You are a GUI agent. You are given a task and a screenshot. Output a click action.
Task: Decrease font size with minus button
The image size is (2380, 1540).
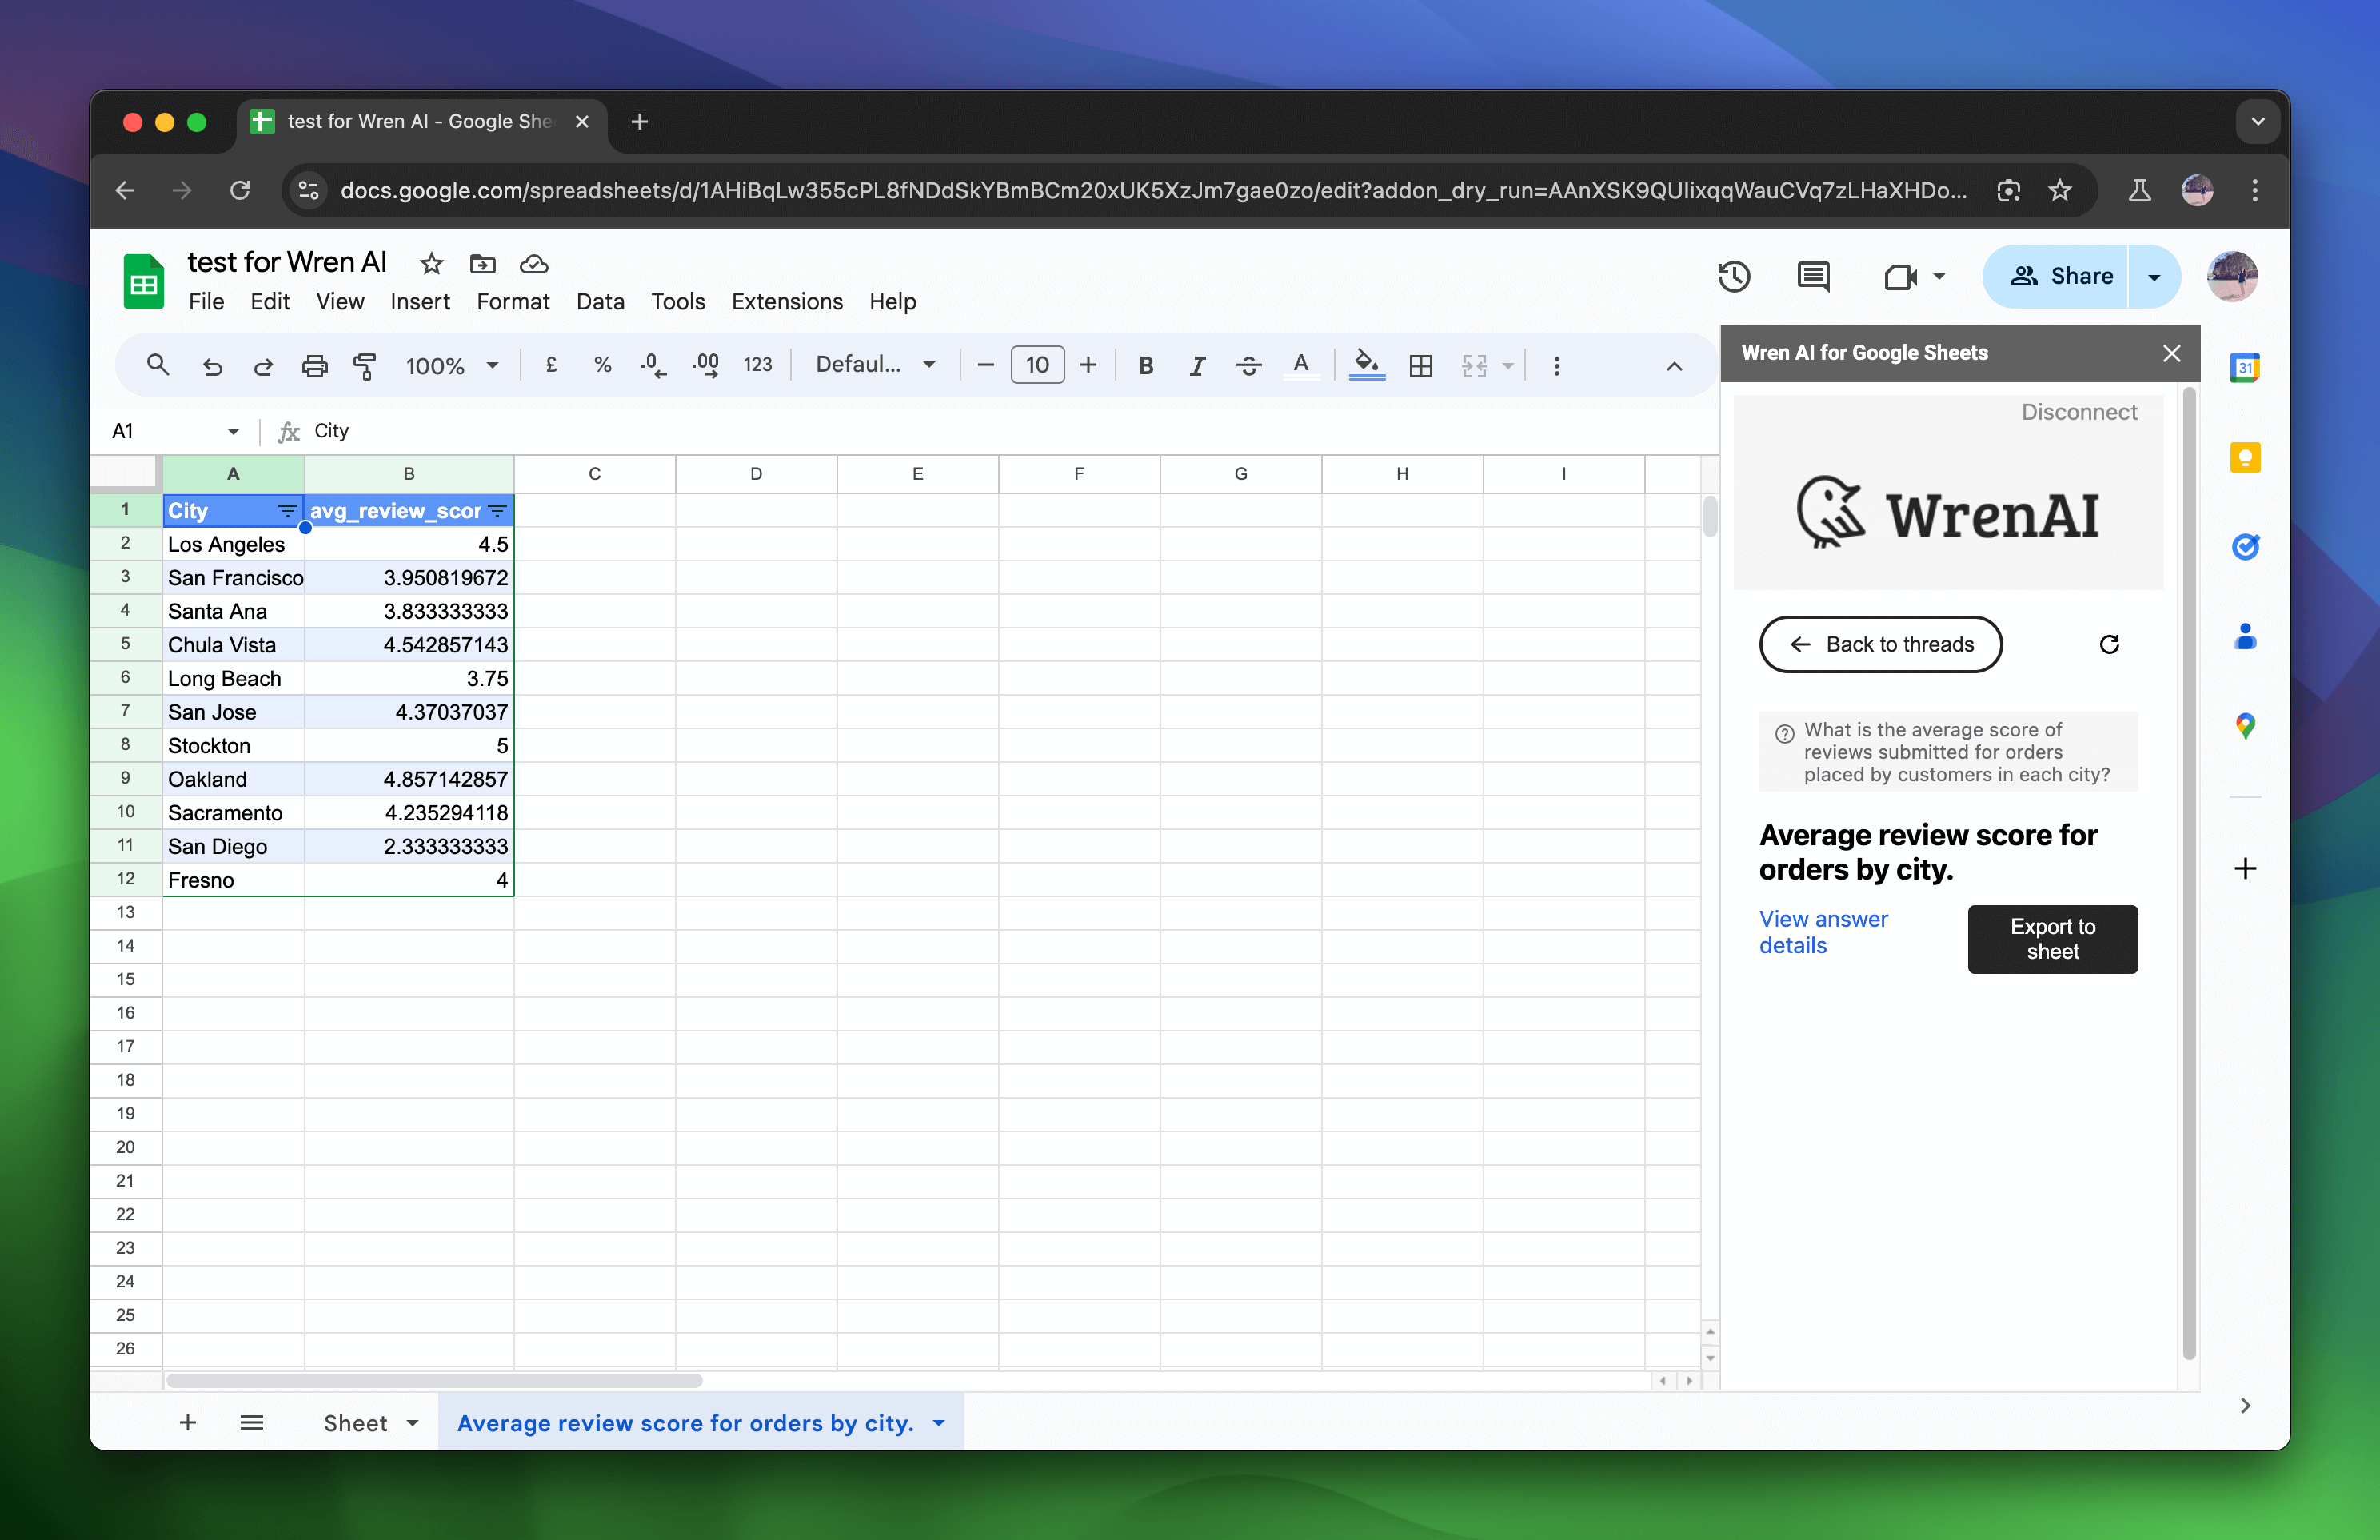click(985, 365)
